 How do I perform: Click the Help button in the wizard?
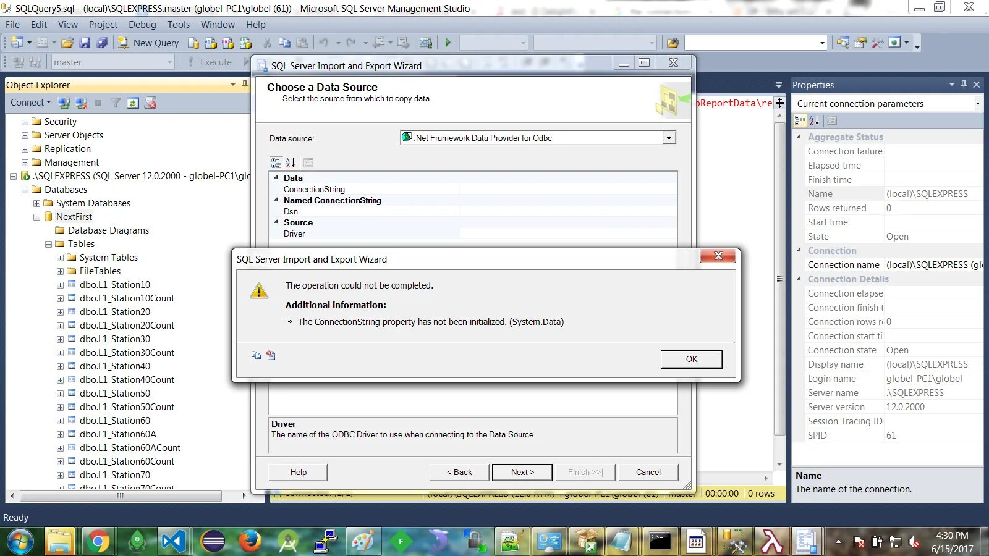coord(298,472)
